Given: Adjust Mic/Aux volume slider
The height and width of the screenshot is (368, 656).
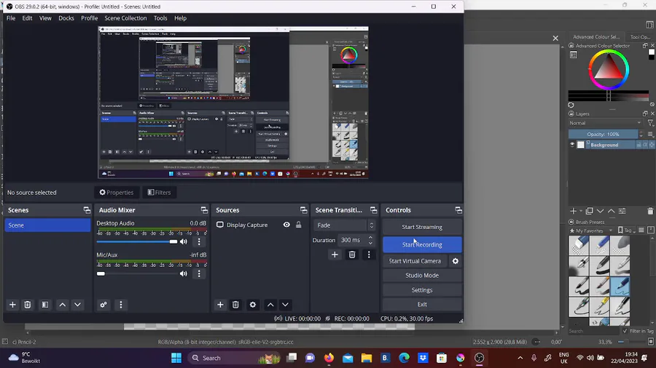Looking at the screenshot, I should tap(137, 273).
